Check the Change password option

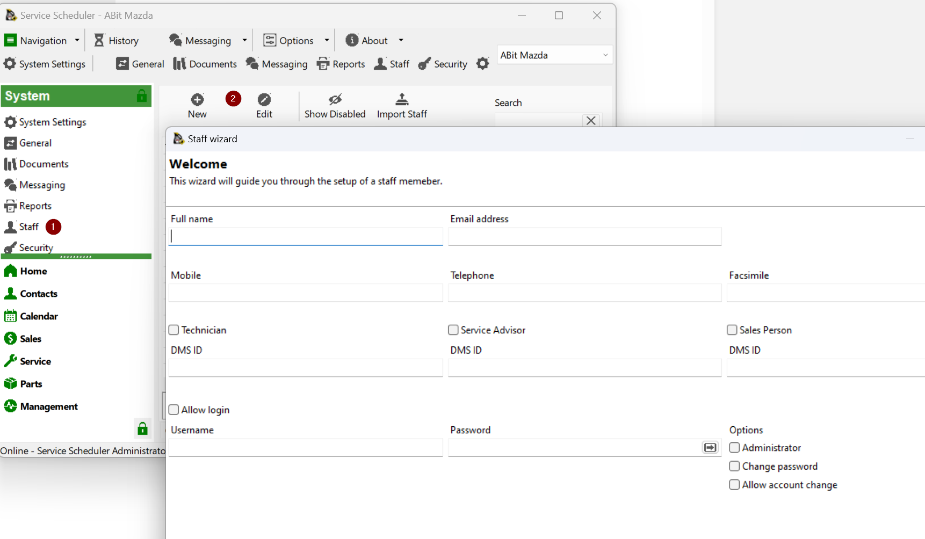coord(735,466)
